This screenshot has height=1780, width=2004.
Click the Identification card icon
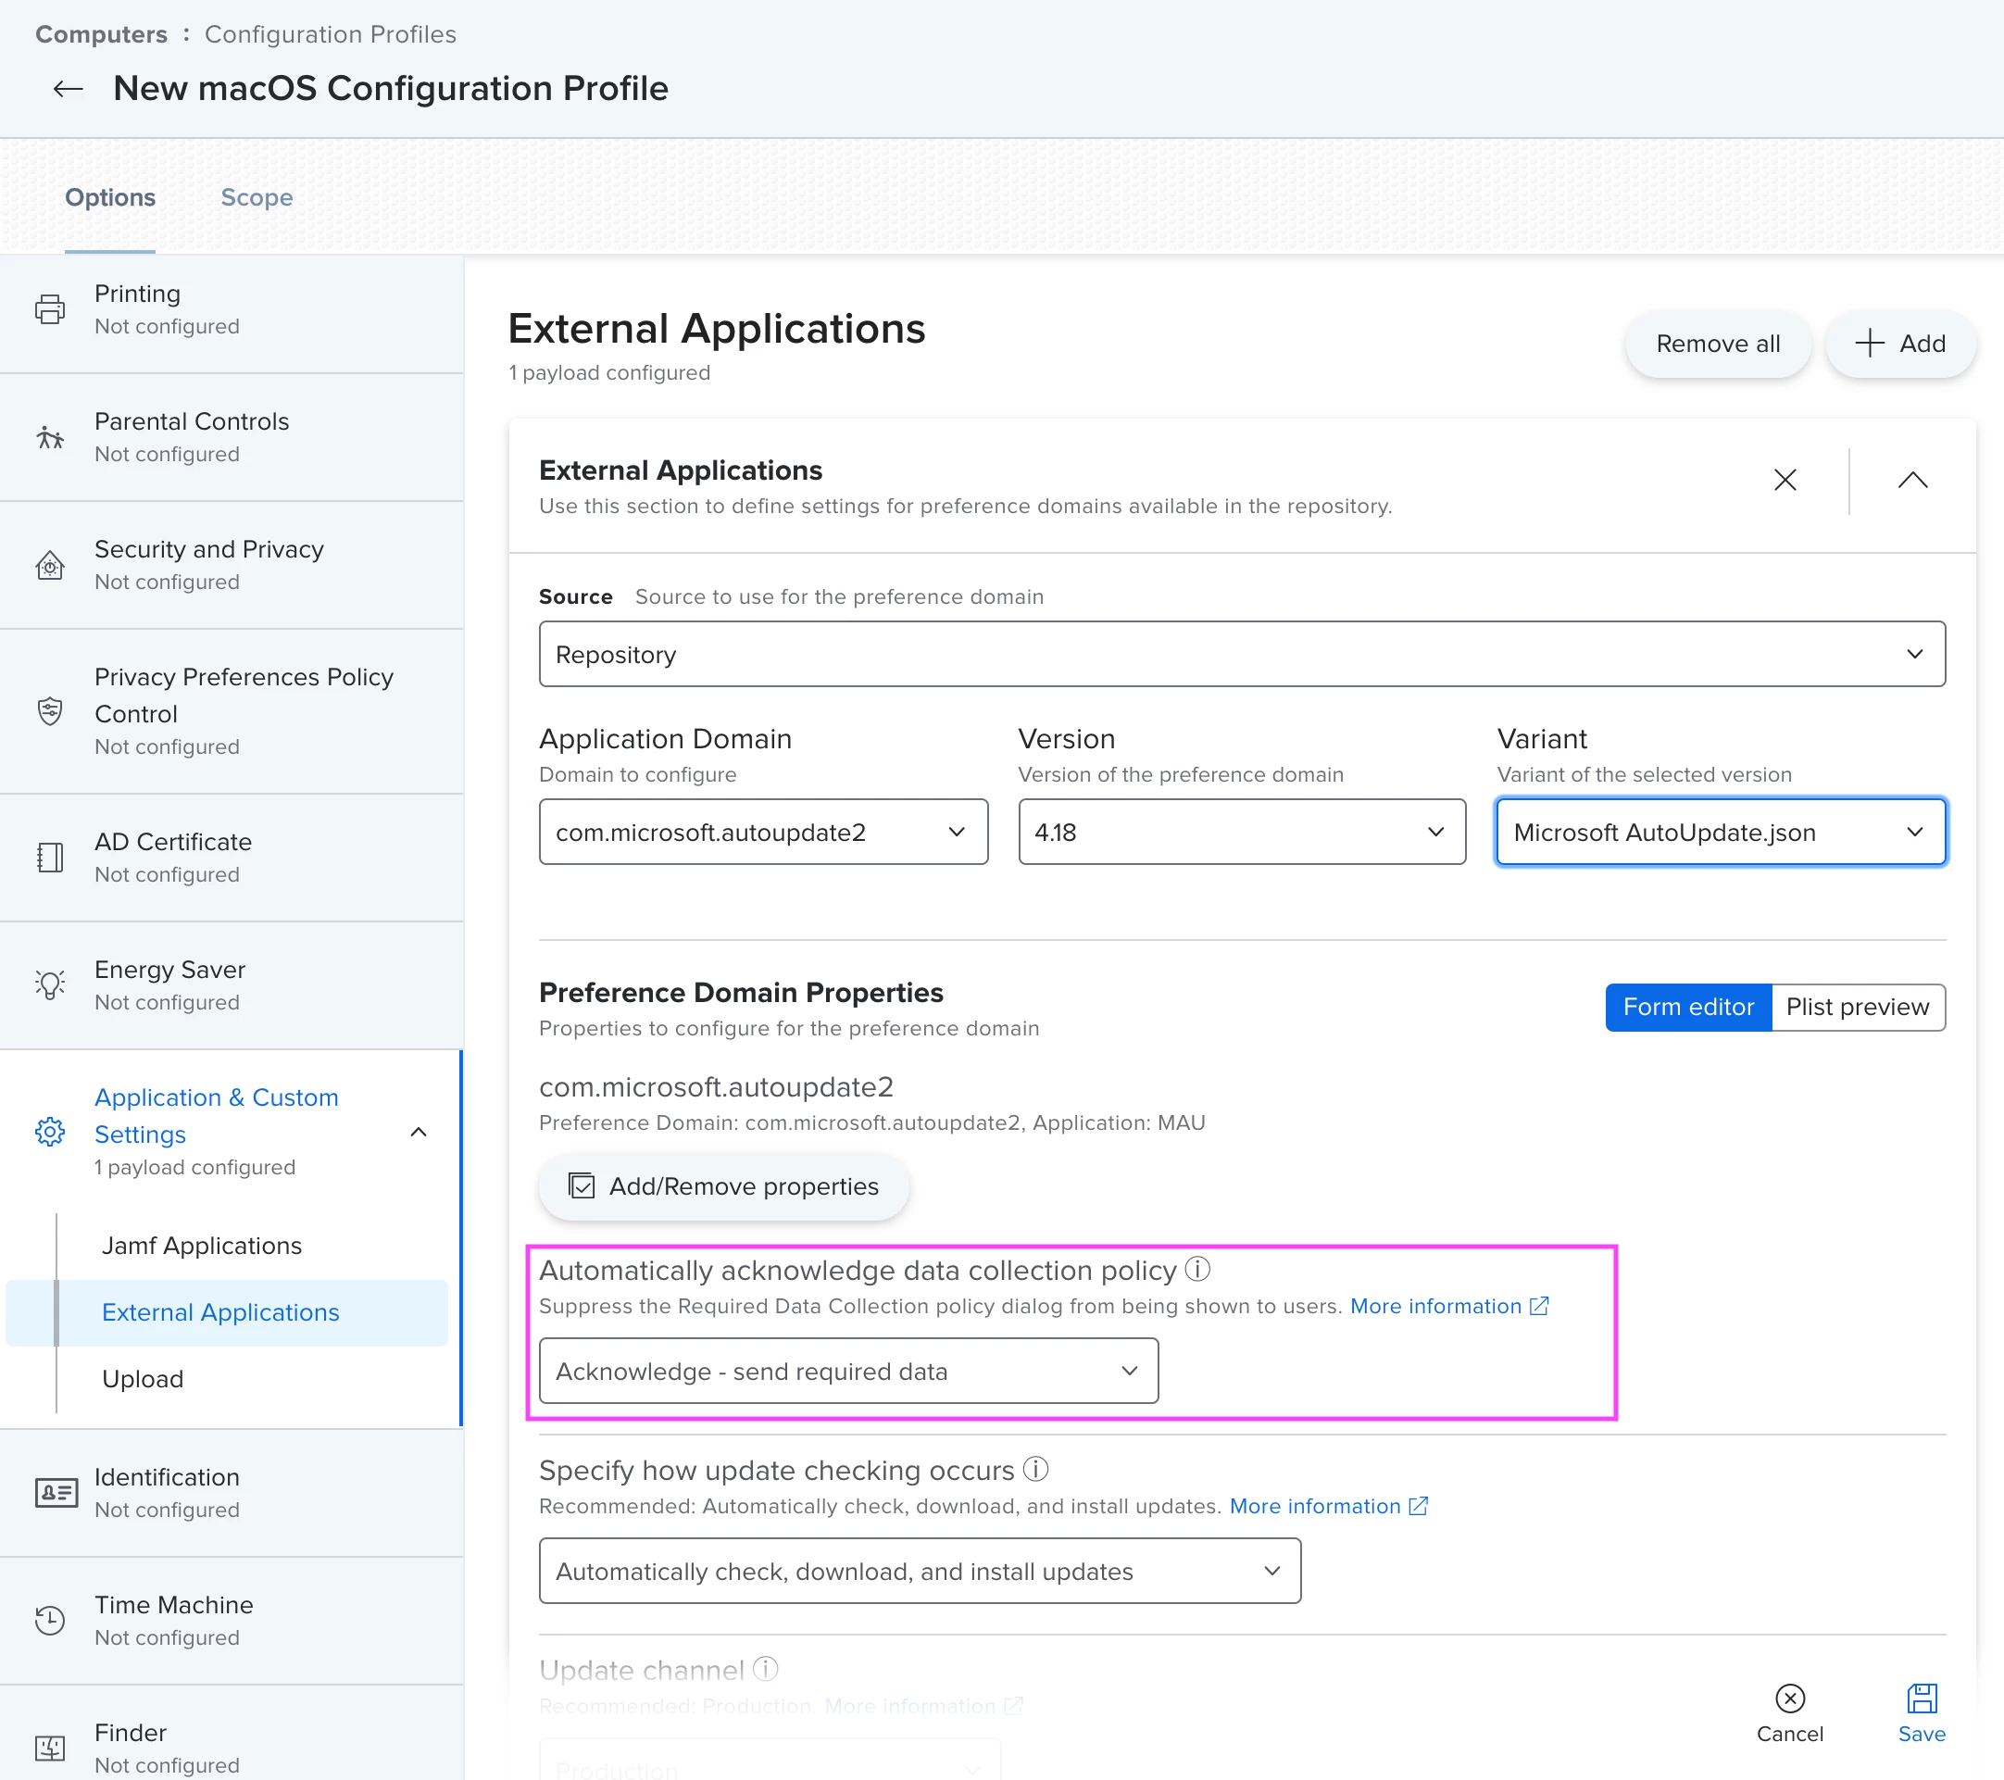(x=56, y=1493)
